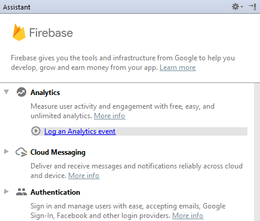This screenshot has width=260, height=221.
Task: Click the vertical scrollbar of the feature list
Action: pos(257,152)
